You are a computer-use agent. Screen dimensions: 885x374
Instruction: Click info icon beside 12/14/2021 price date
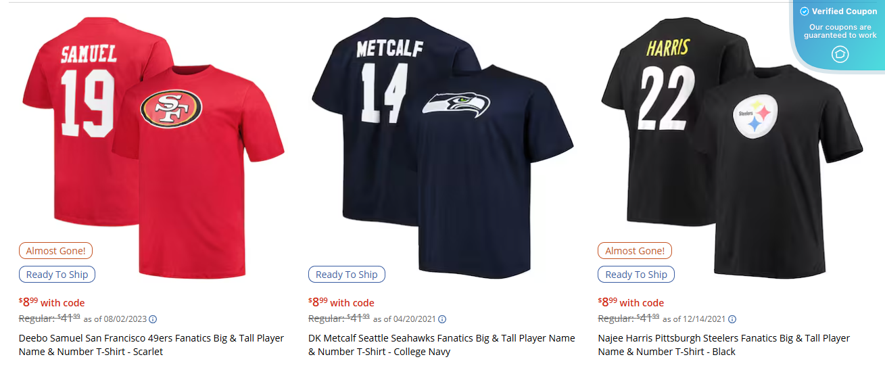click(x=732, y=319)
